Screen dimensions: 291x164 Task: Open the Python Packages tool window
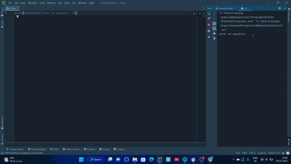pos(37,149)
